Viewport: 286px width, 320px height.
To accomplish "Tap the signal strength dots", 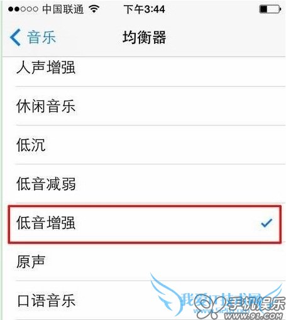I will 23,9.
